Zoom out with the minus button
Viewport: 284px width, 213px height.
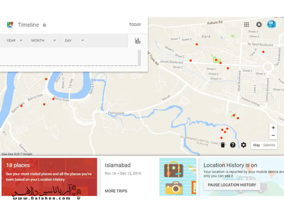click(273, 136)
